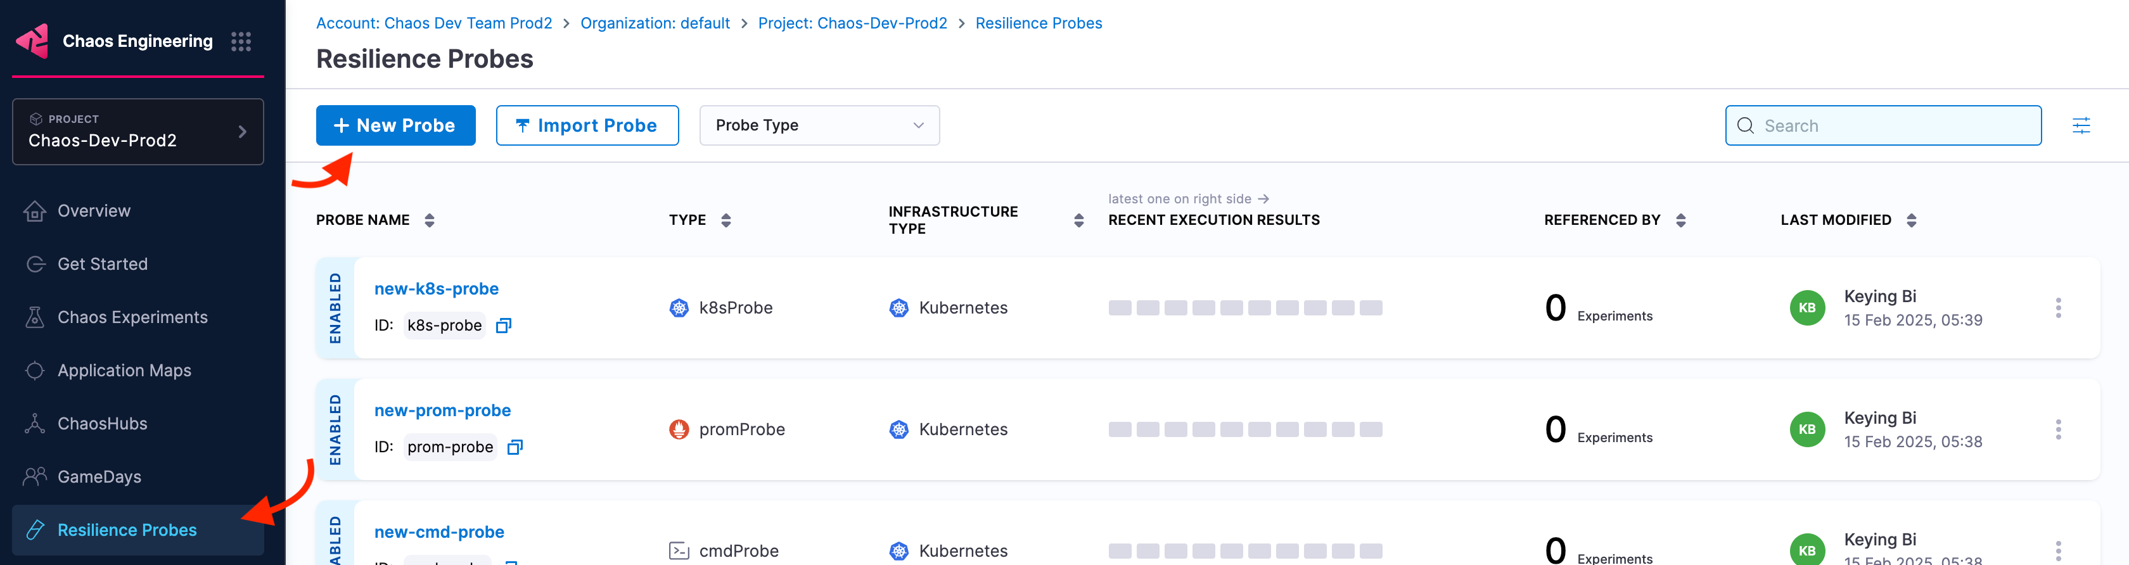Viewport: 2129px width, 565px height.
Task: Sort the table by Type column
Action: 726,220
